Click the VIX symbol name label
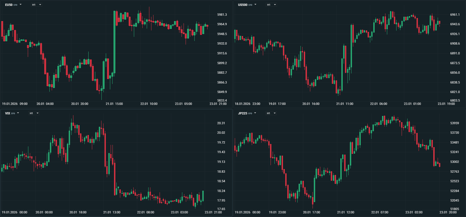 [x=7, y=113]
